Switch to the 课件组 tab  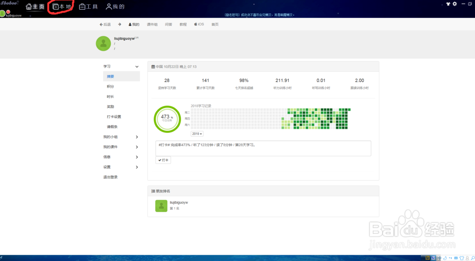pos(152,24)
